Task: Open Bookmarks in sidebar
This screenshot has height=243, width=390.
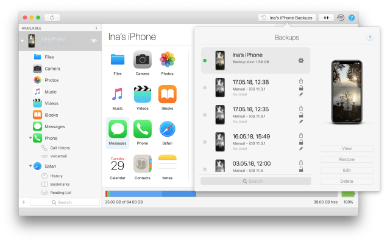Action: coord(60,184)
